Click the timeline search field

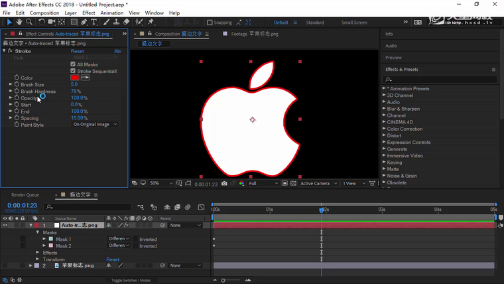pyautogui.click(x=86, y=207)
